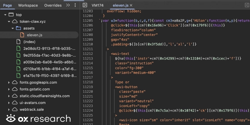Open the three-dot more options menu

coord(75,5)
